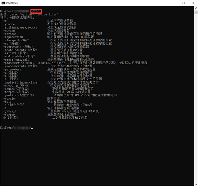The image size is (198, 186).
Task: Click the '-s <目录>' option
Action: click(x=11, y=76)
